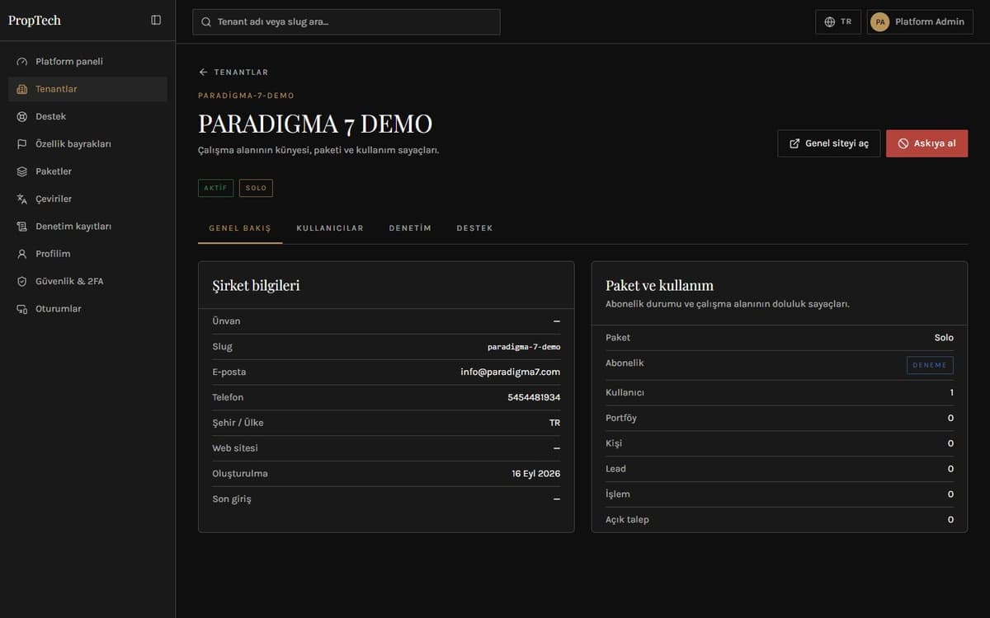The height and width of the screenshot is (618, 990).
Task: Collapse sidebar with the panel toggle icon
Action: [156, 20]
